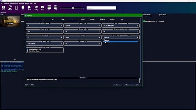Open the Camera Handler dropdown
This screenshot has width=196, height=110.
click(x=83, y=31)
